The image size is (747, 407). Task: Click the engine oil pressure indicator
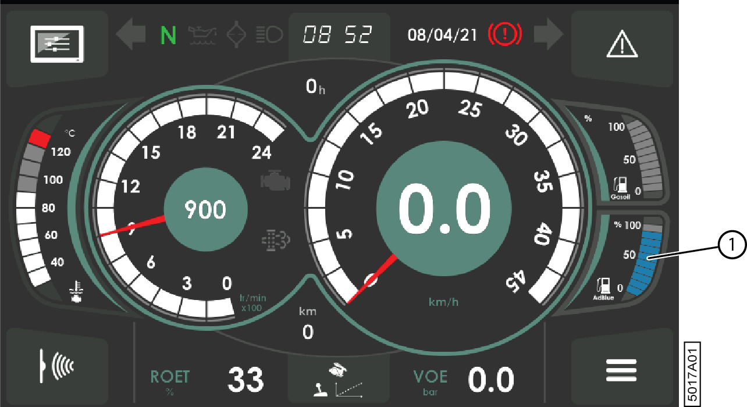tap(200, 35)
